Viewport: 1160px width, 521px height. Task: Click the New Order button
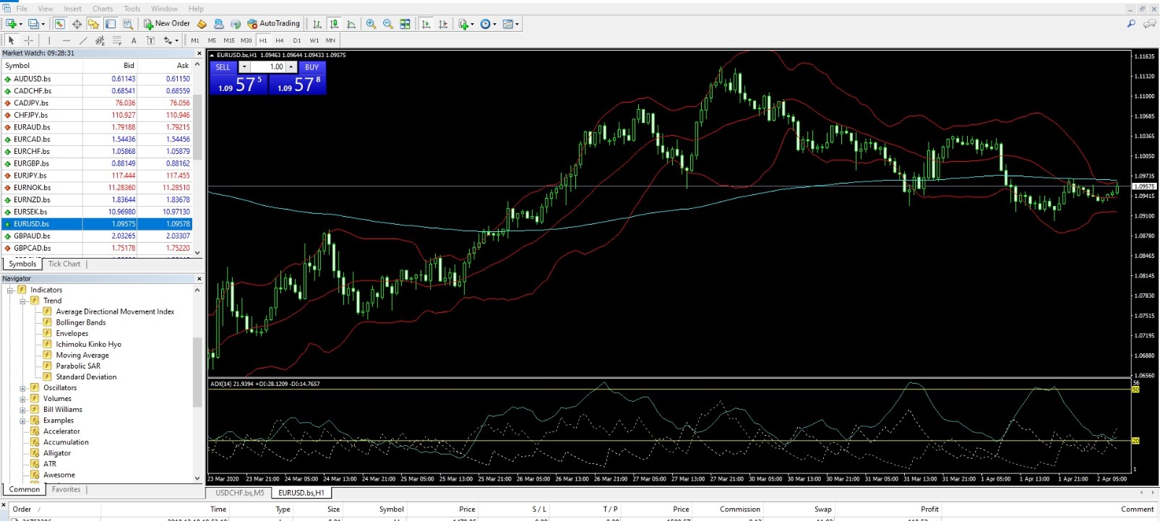(167, 24)
